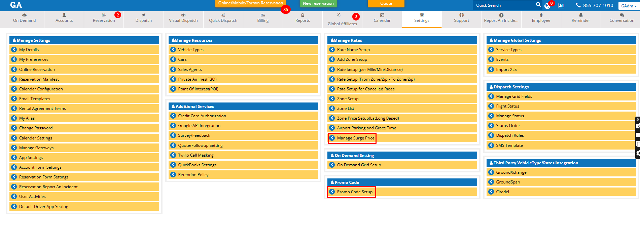Click the Reminder bell icon
Image resolution: width=640 pixels, height=249 pixels.
pos(580,15)
